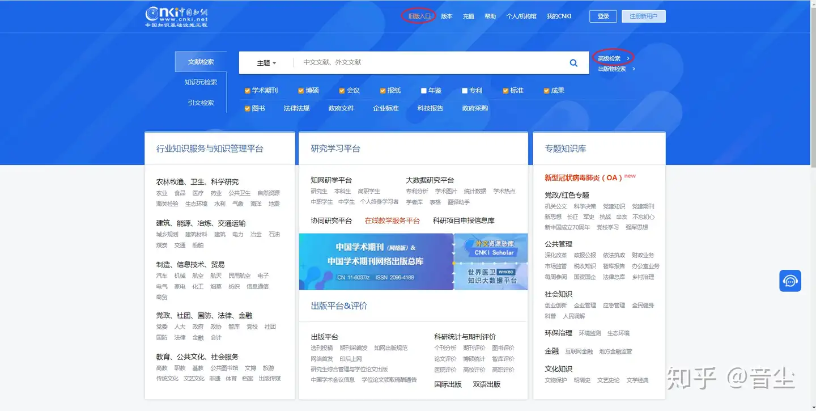Open 我的CNKI in header
Screen dimensions: 816x411
pos(559,16)
